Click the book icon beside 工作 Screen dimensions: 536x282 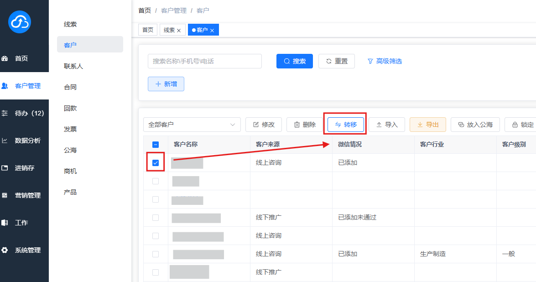(5, 223)
